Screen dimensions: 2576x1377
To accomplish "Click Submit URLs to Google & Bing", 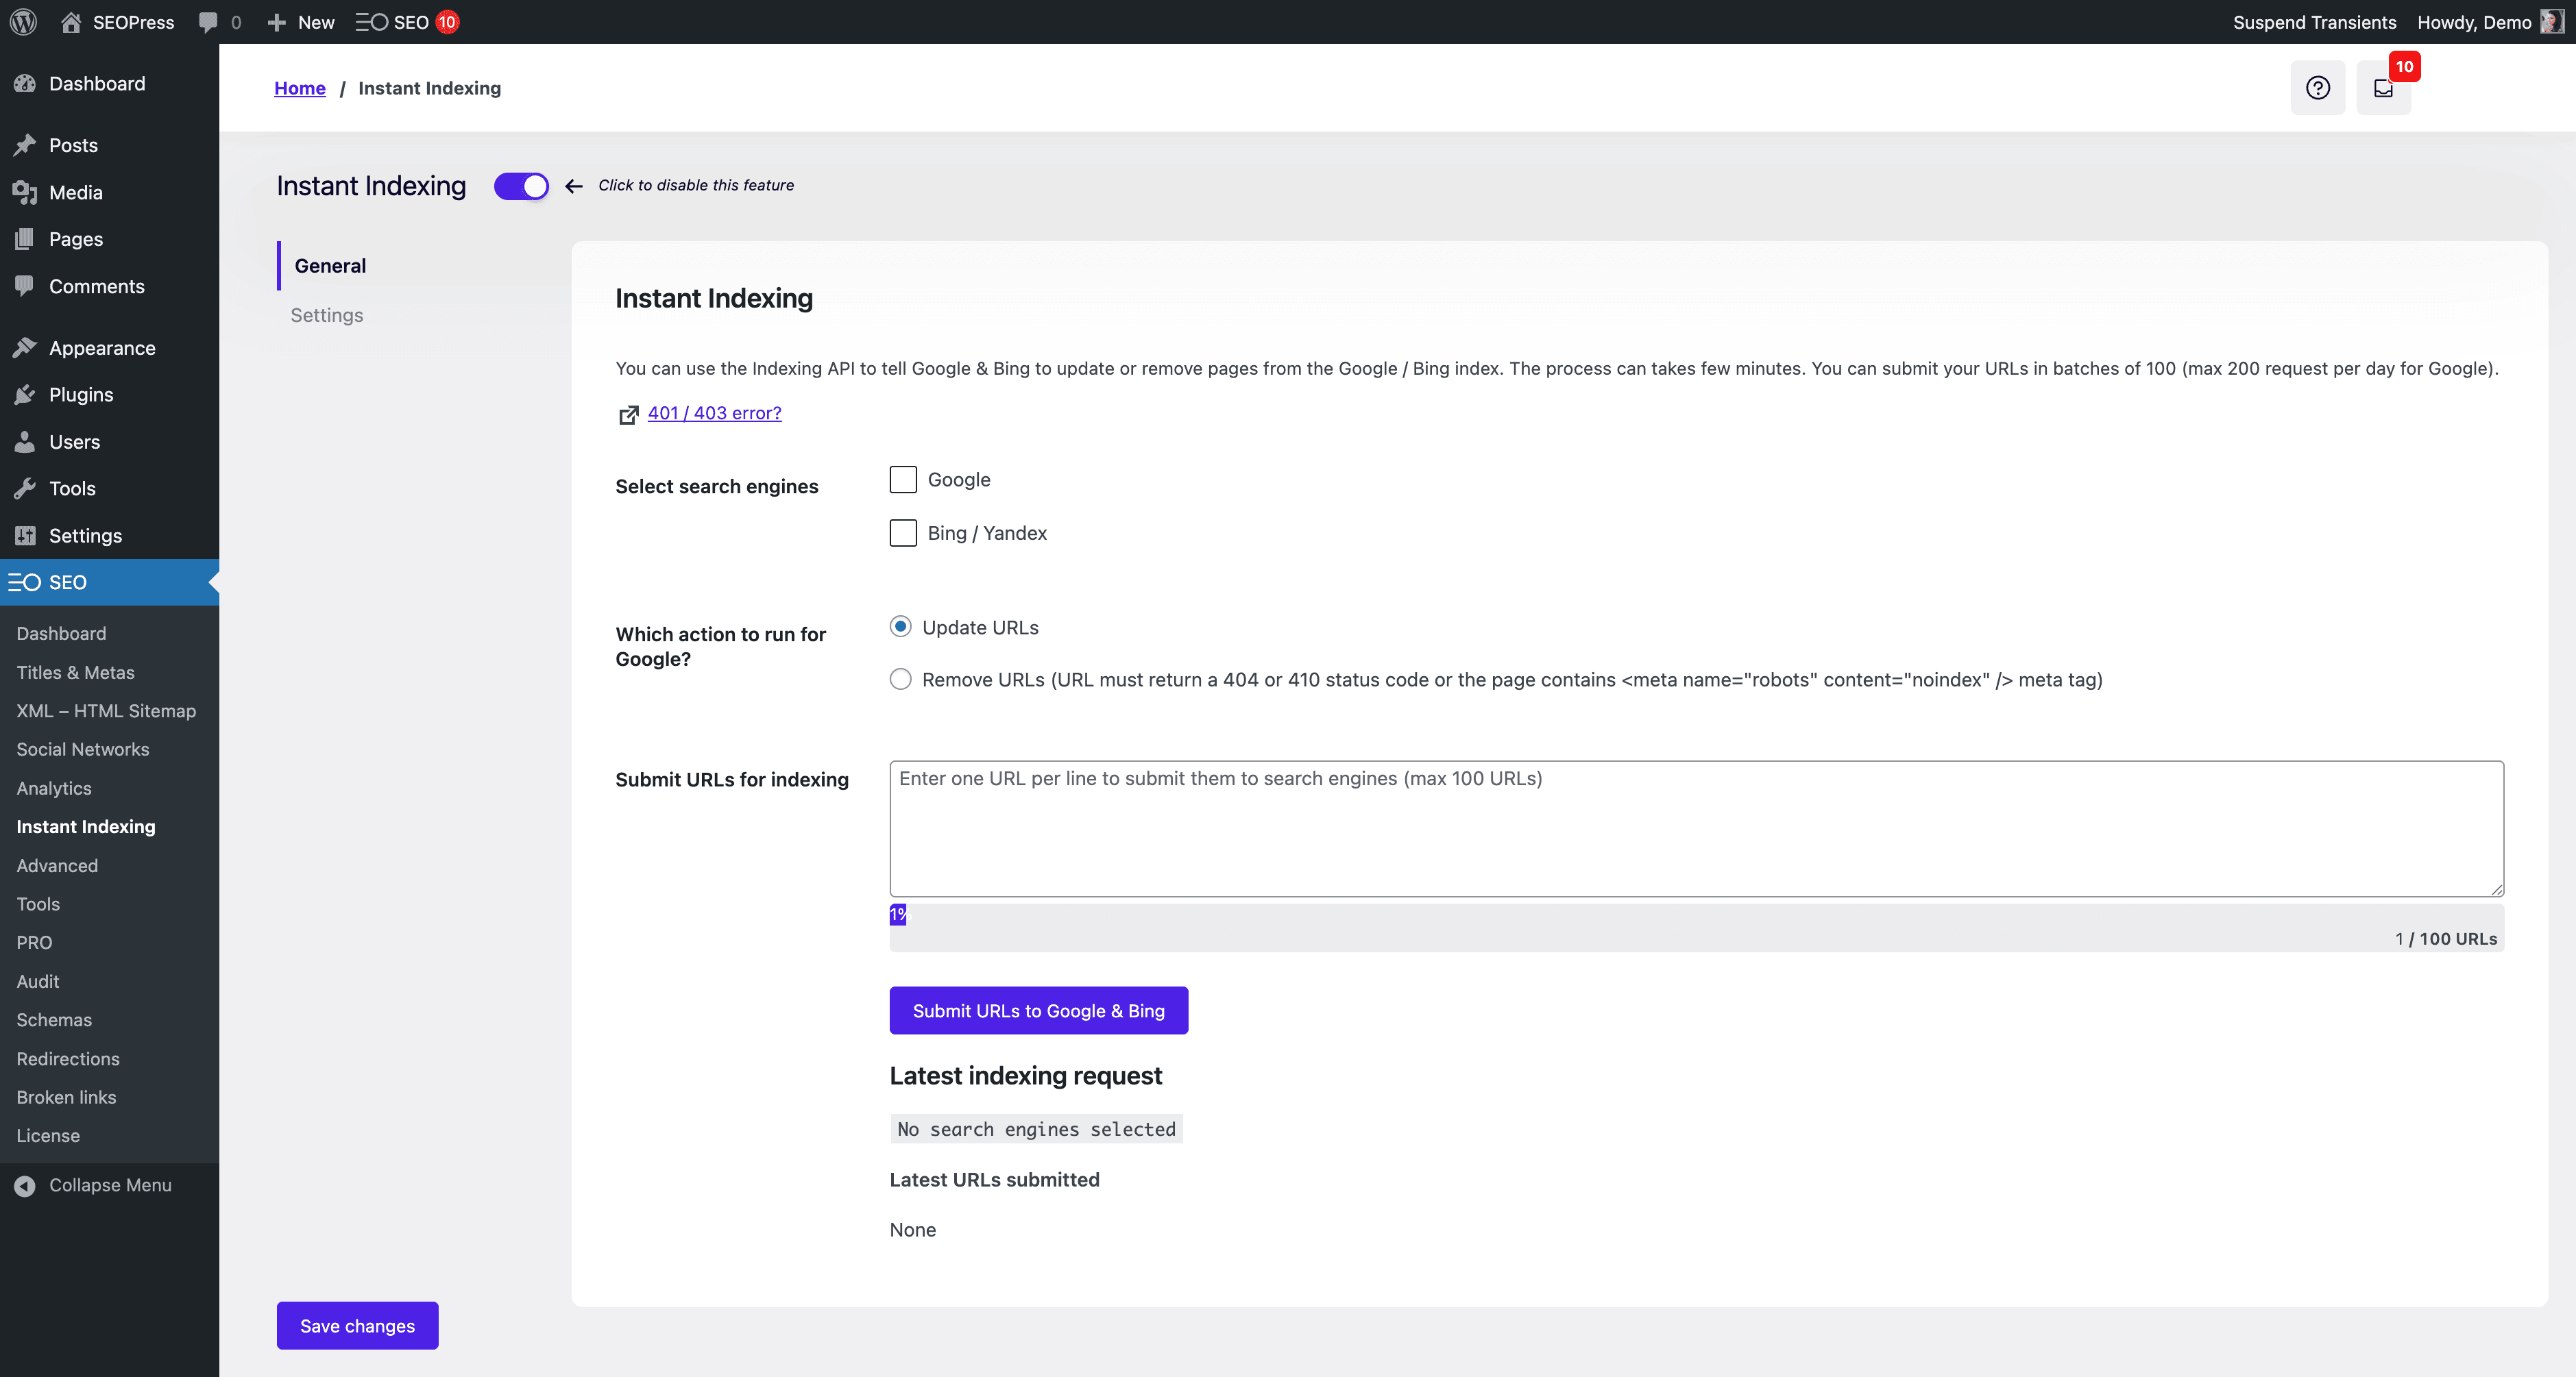I will coord(1038,1010).
